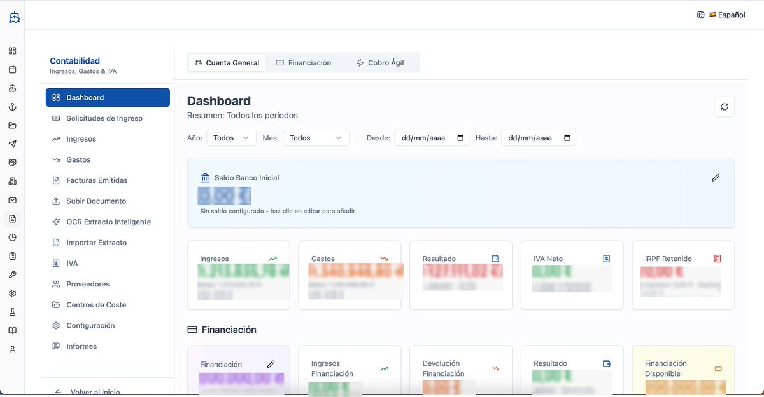This screenshot has width=764, height=397.
Task: Open the Hasta date picker calendar icon
Action: tap(567, 138)
